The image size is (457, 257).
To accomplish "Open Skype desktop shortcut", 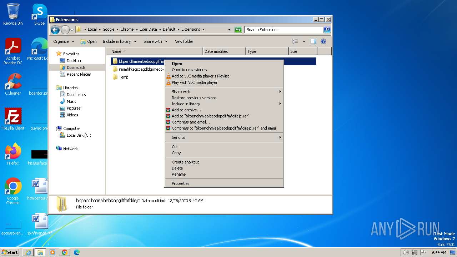I will pos(39,14).
